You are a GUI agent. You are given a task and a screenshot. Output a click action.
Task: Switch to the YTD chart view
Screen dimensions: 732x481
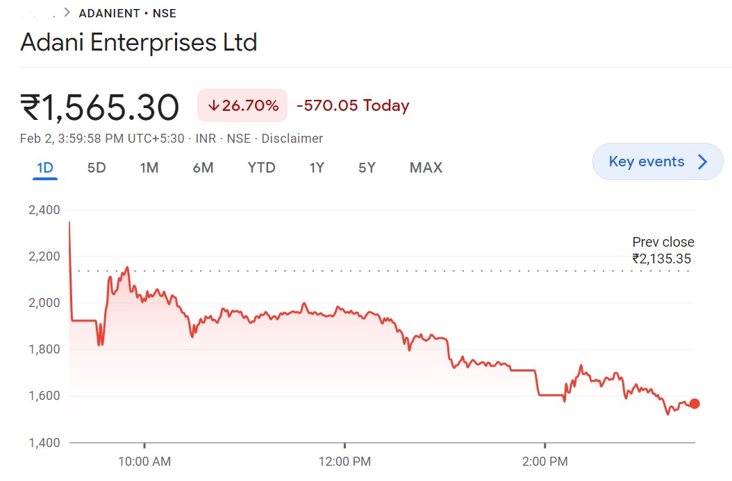coord(261,167)
